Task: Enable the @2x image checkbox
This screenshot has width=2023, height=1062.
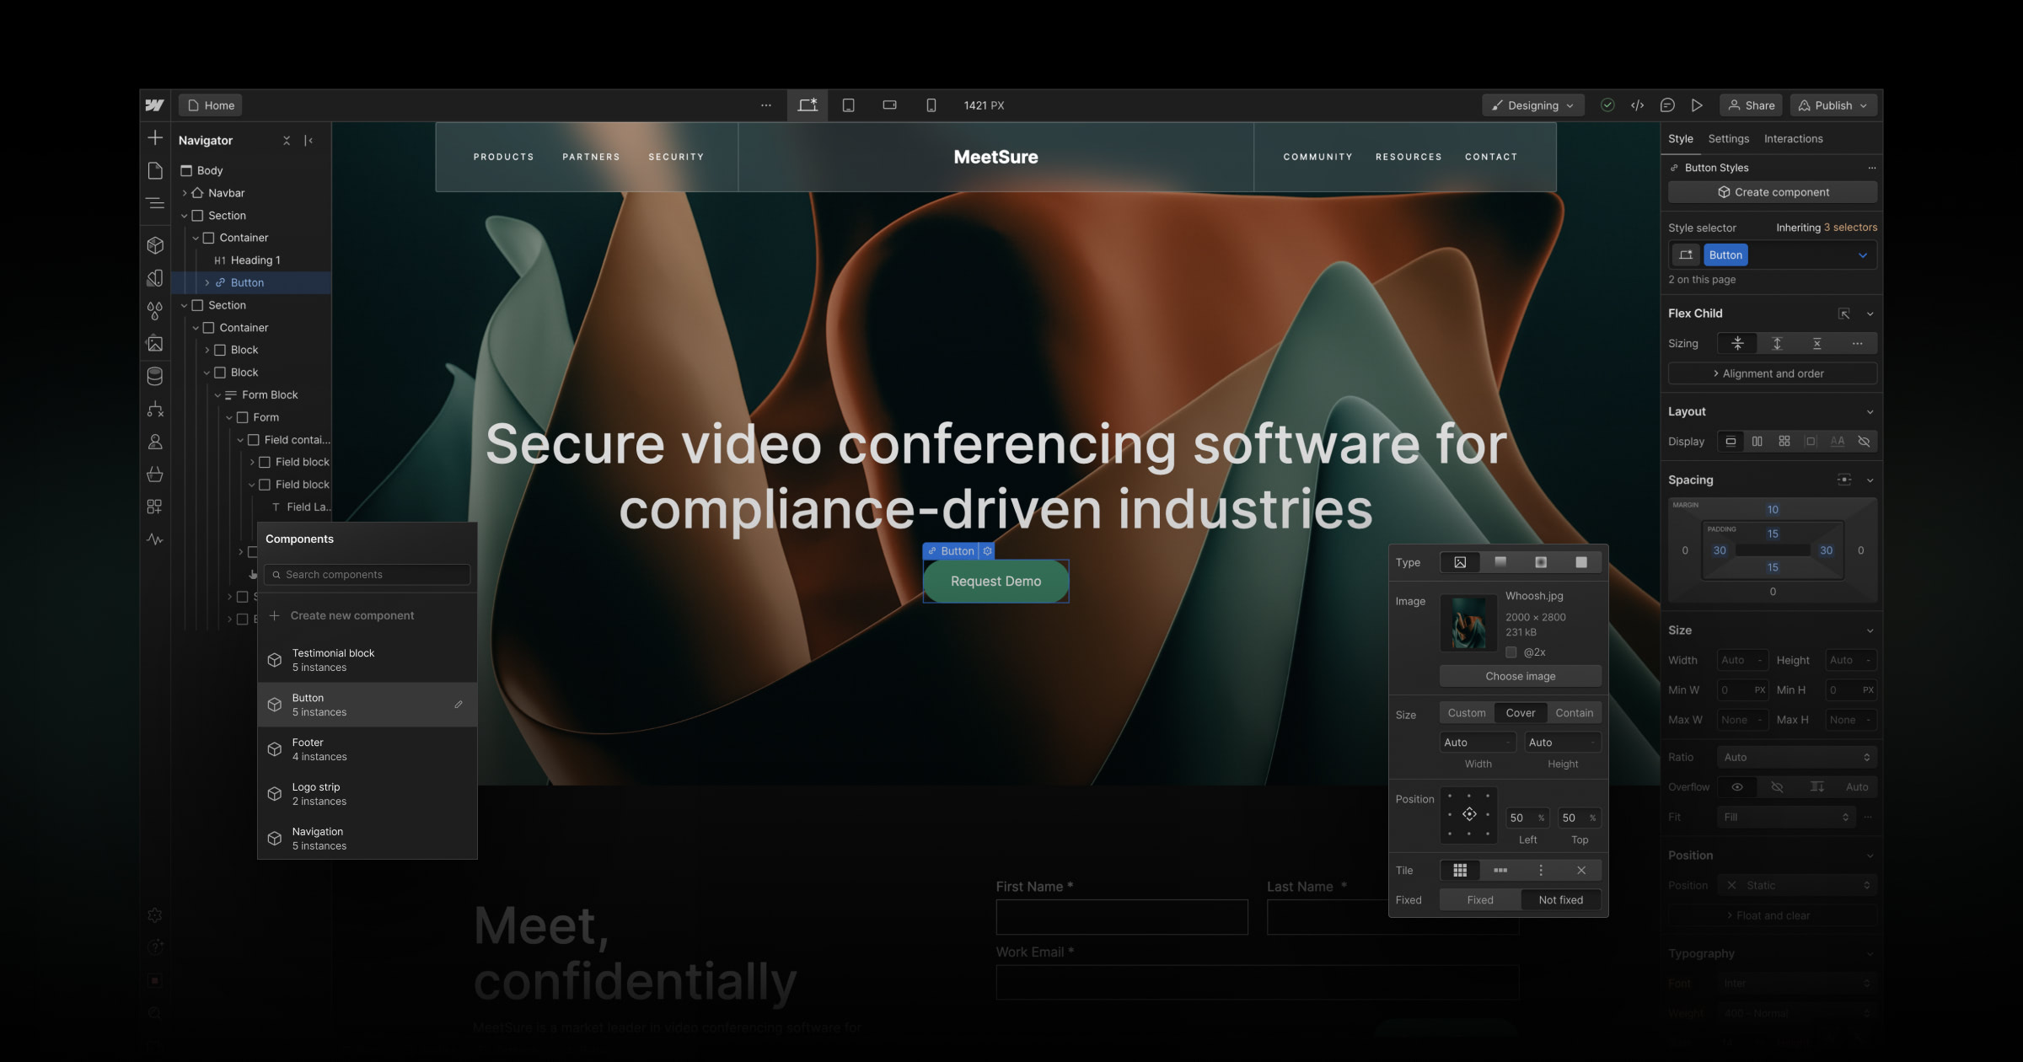Action: (x=1512, y=652)
